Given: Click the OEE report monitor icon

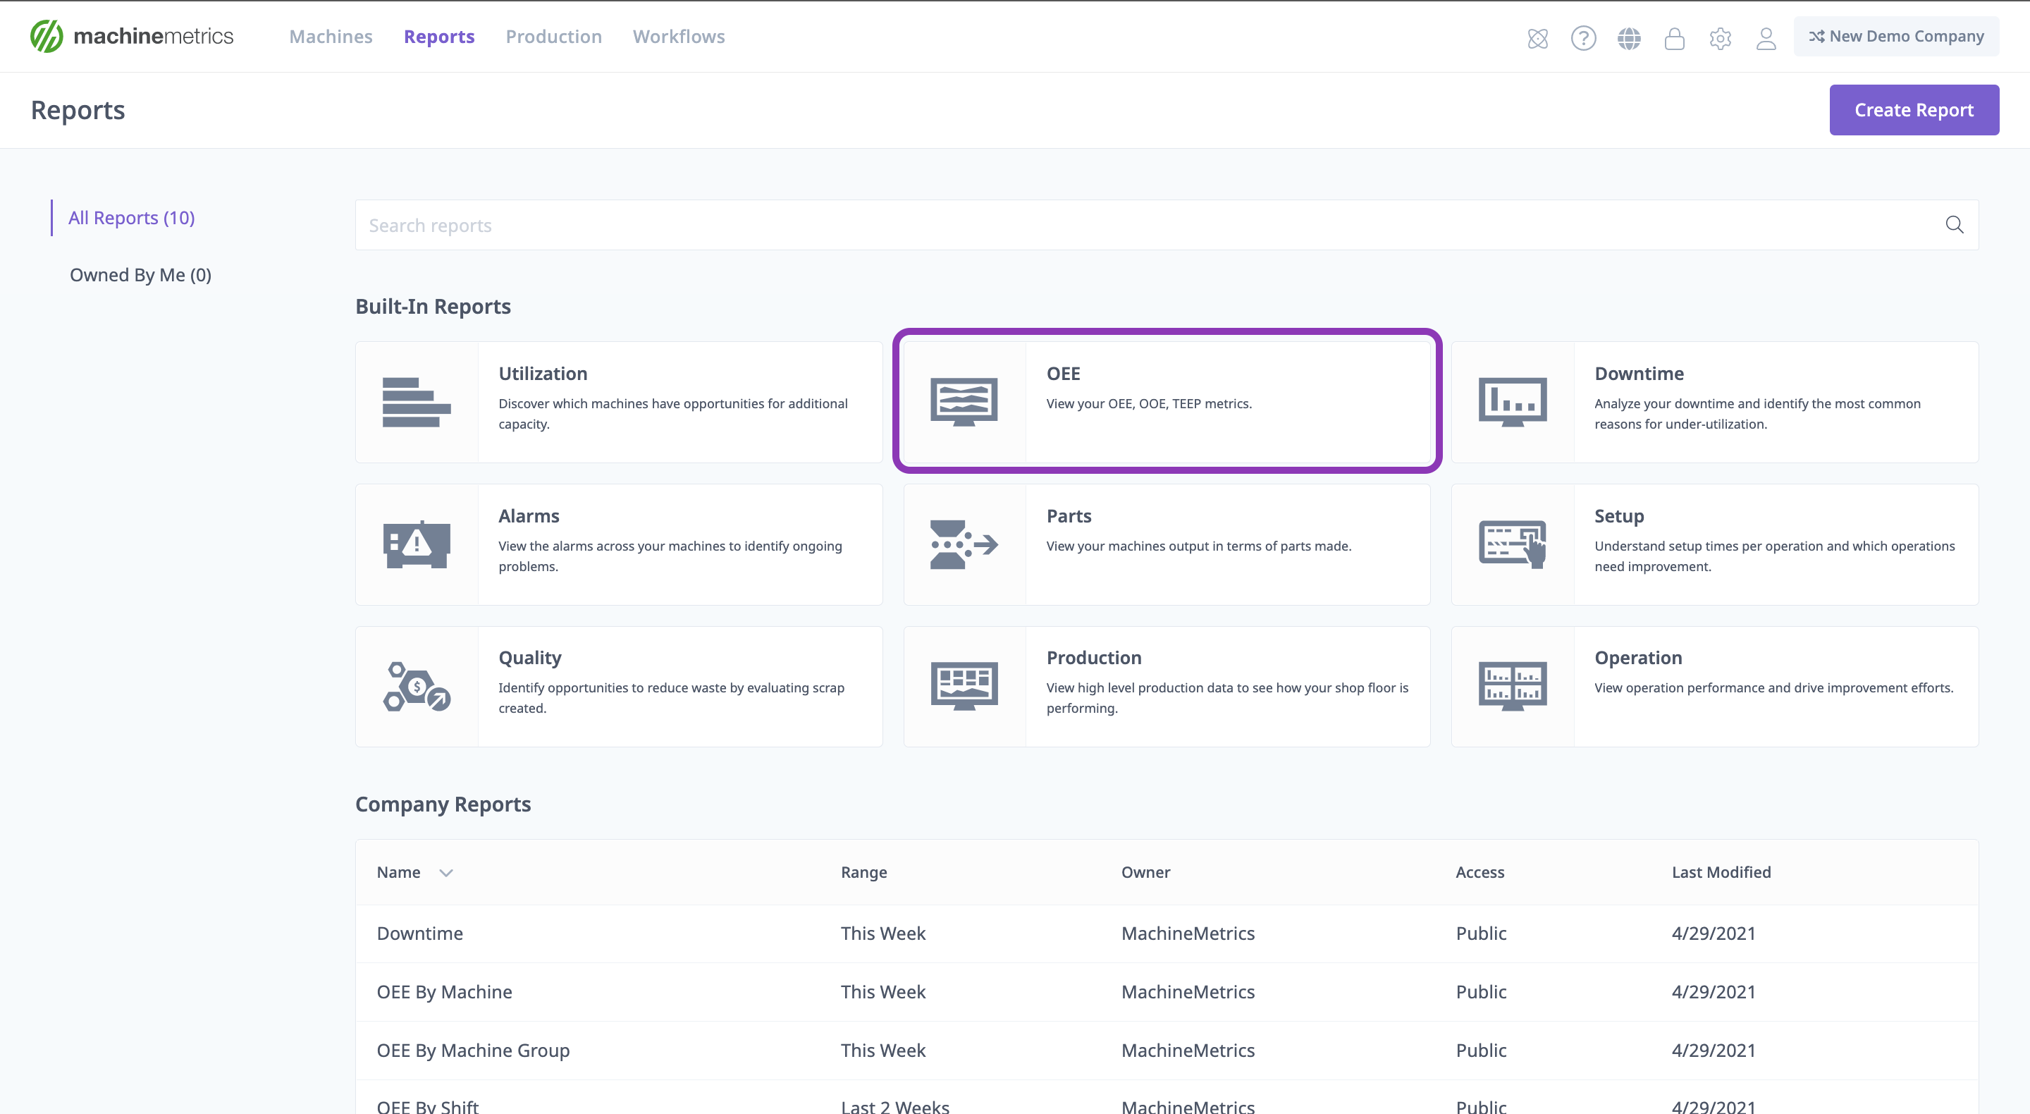Looking at the screenshot, I should 964,402.
